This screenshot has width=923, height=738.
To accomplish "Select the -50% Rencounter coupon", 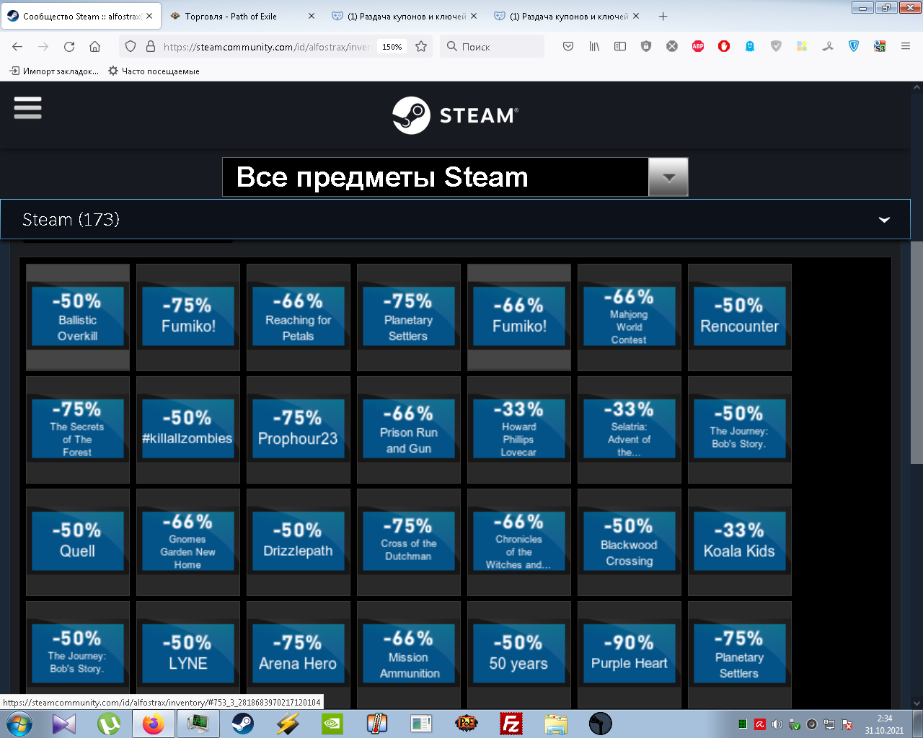I will point(740,317).
